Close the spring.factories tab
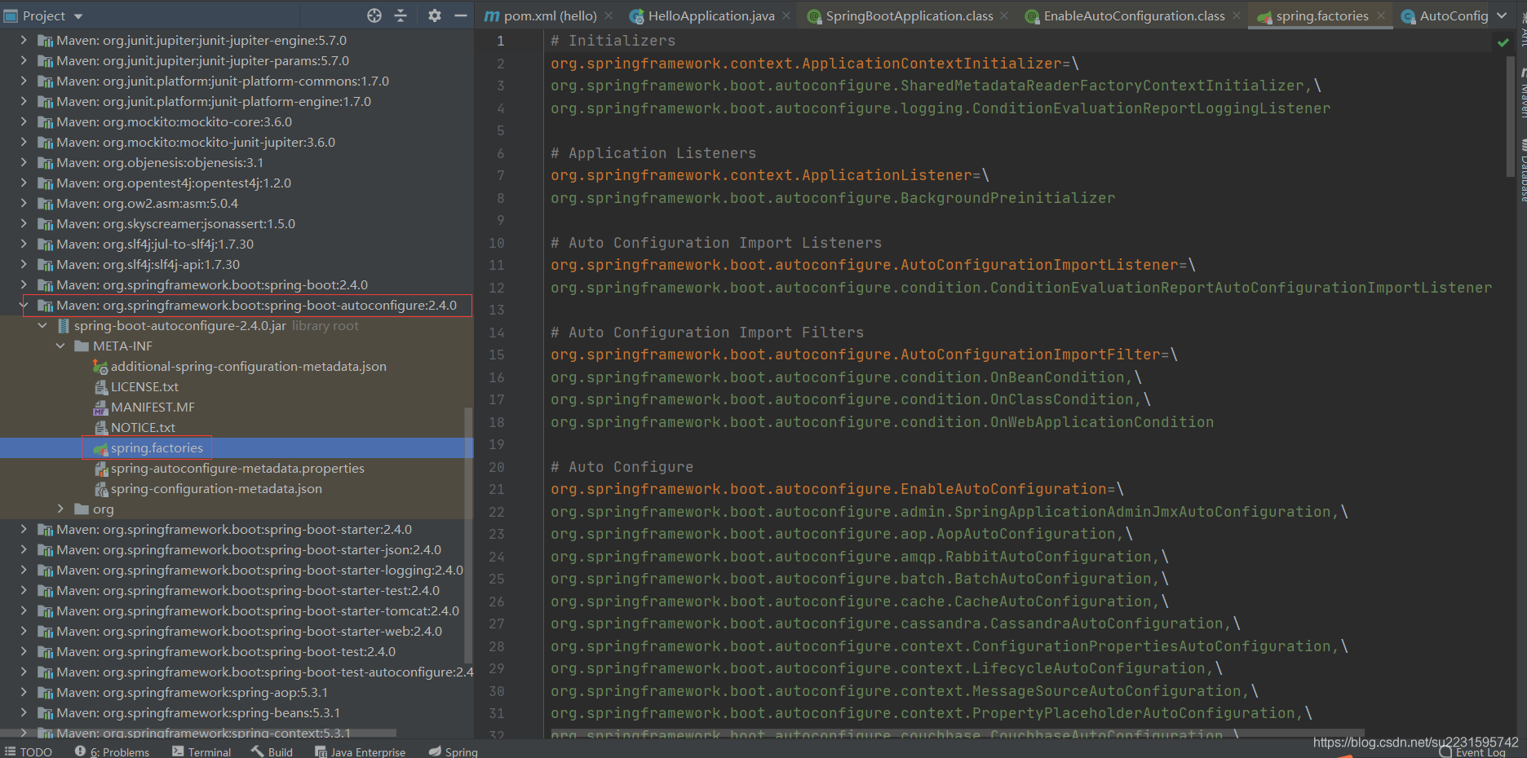 (1381, 15)
